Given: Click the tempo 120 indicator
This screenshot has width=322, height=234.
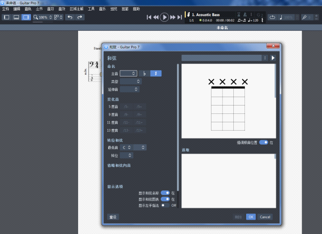Looking at the screenshot, I should [253, 20].
